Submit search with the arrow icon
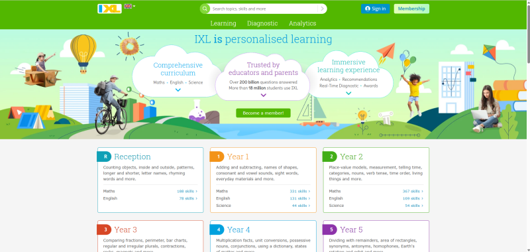 coord(322,9)
